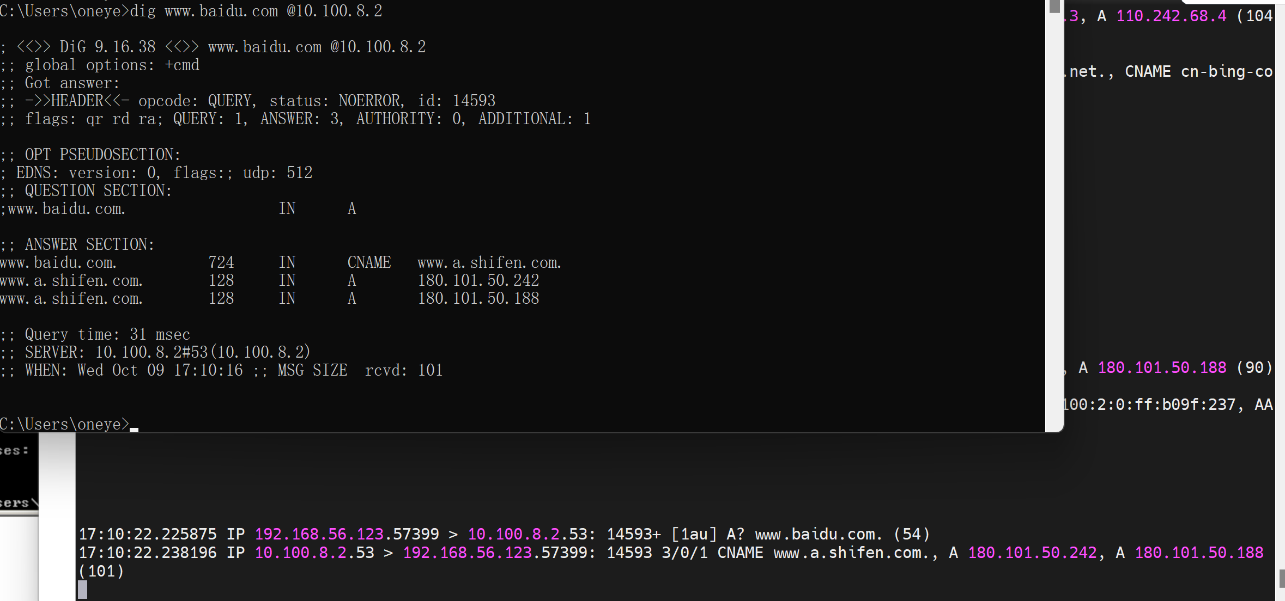
Task: Click pink 192.168.56.123 source IP in first tcpdump line
Action: point(319,534)
